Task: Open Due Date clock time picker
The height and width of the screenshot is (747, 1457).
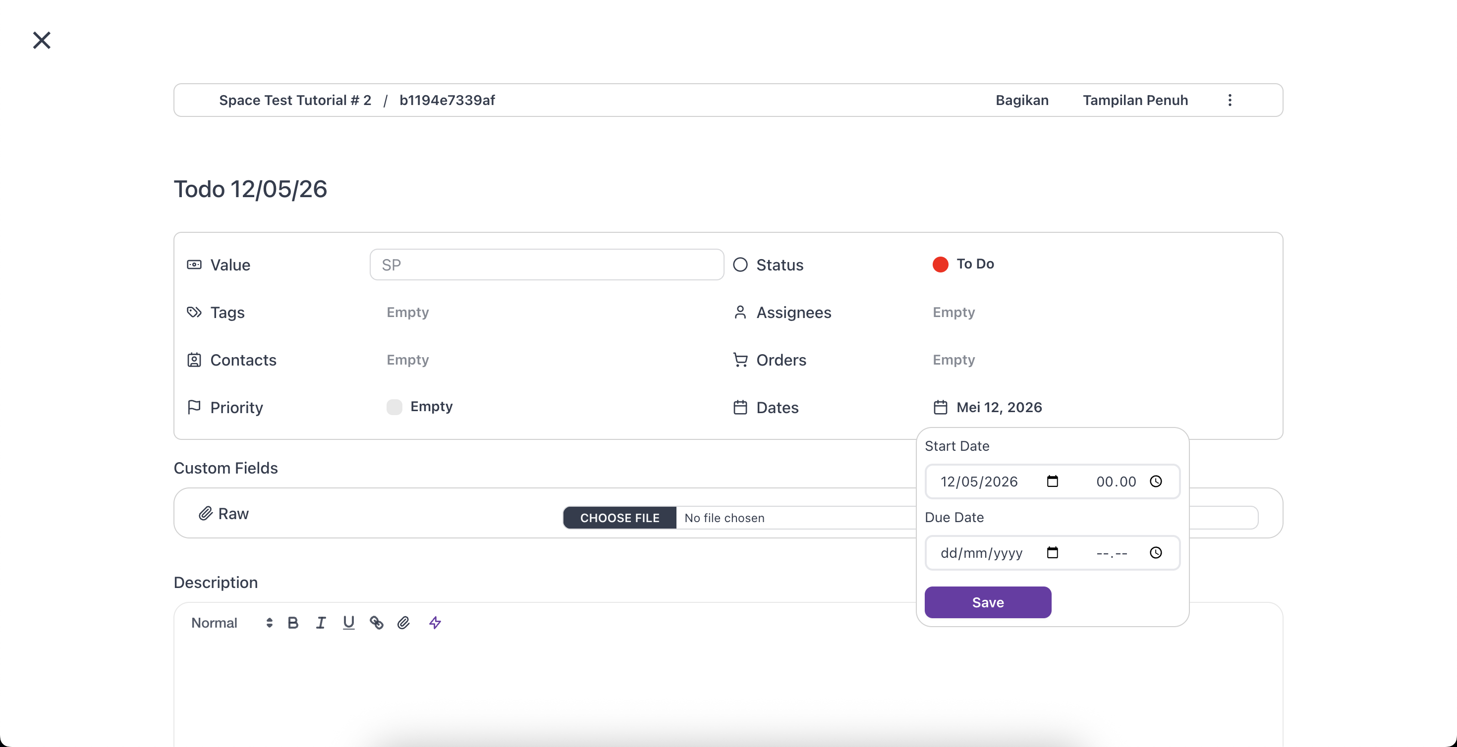Action: pyautogui.click(x=1156, y=552)
